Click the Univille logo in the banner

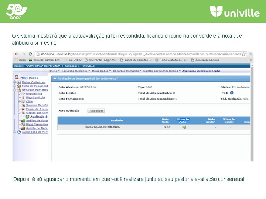[x=235, y=11]
